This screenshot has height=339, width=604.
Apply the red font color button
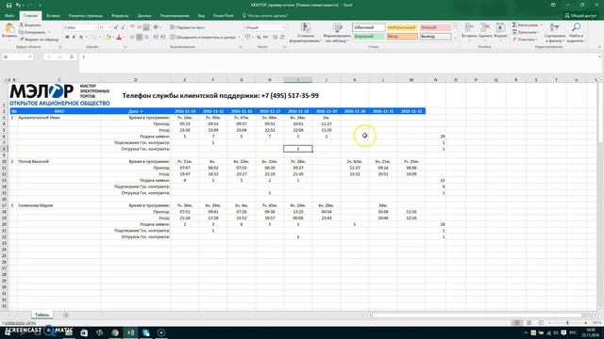point(119,38)
